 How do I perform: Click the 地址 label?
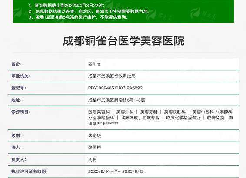pos(17,100)
